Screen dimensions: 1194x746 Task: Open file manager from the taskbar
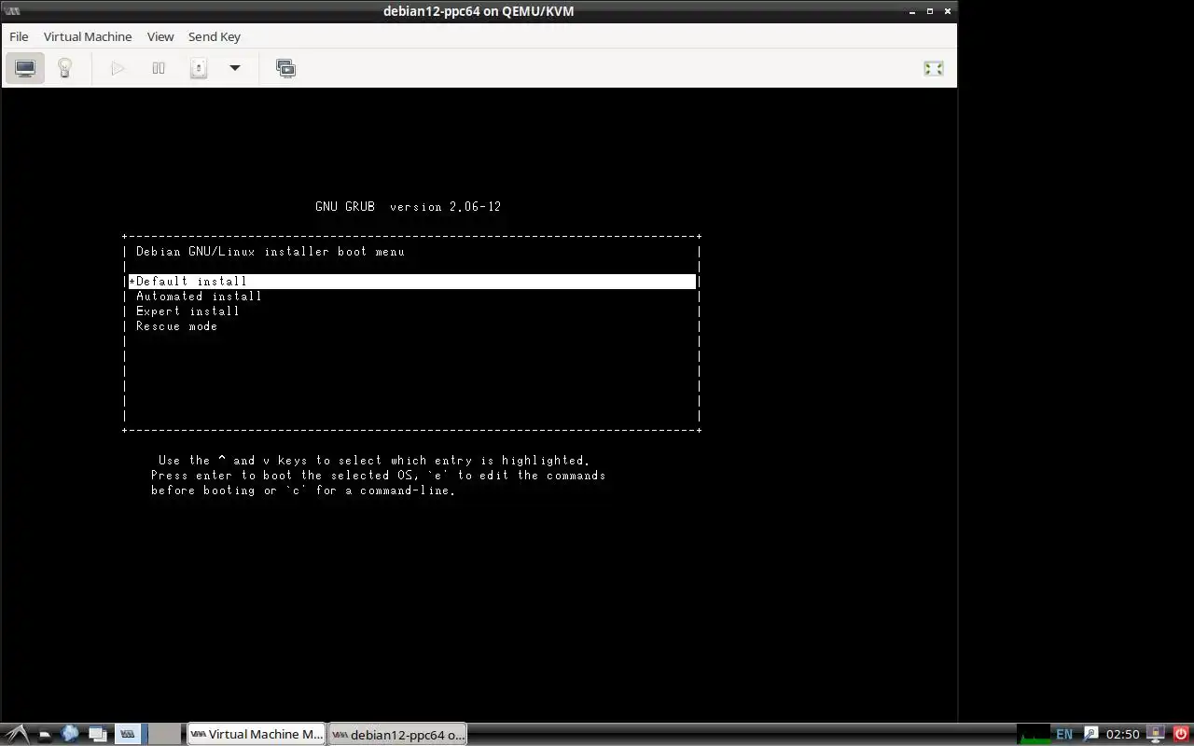coord(44,734)
